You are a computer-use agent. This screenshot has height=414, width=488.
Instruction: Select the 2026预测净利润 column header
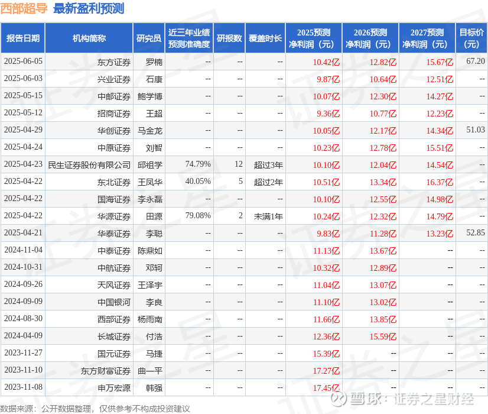pyautogui.click(x=370, y=38)
